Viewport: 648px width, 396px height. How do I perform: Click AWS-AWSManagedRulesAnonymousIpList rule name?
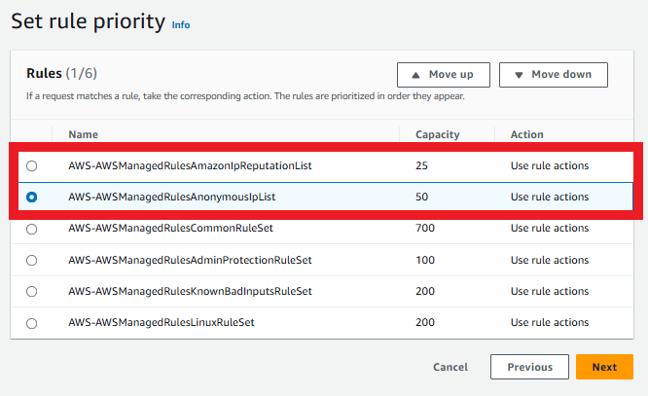[x=172, y=197]
